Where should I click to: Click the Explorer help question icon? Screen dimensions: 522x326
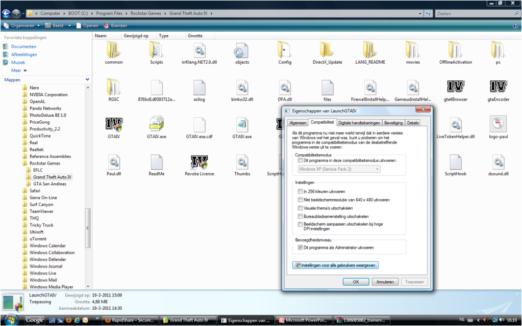click(x=515, y=25)
